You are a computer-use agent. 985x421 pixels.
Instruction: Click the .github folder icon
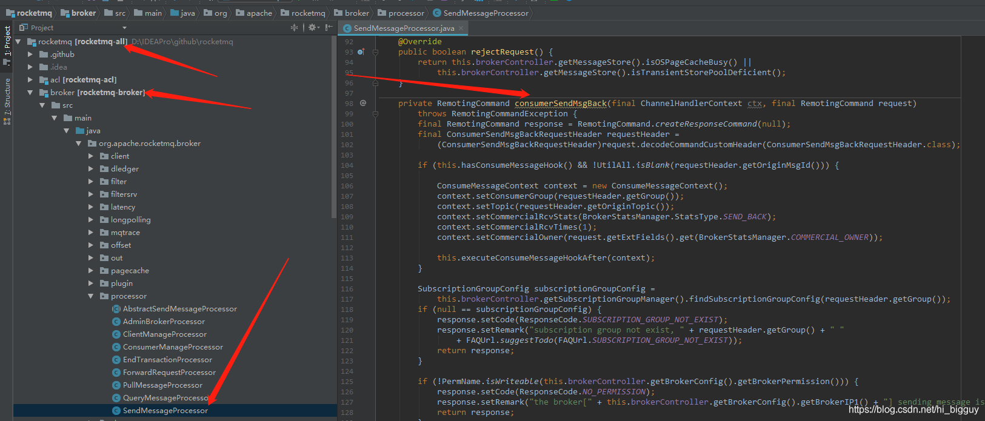[44, 55]
